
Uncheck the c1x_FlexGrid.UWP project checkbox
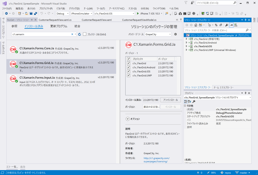(129, 75)
